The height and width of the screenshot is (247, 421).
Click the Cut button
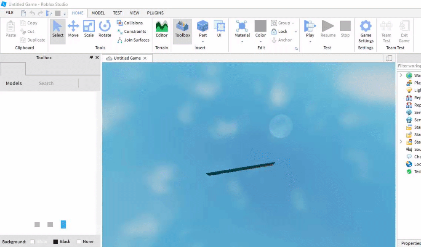point(27,32)
